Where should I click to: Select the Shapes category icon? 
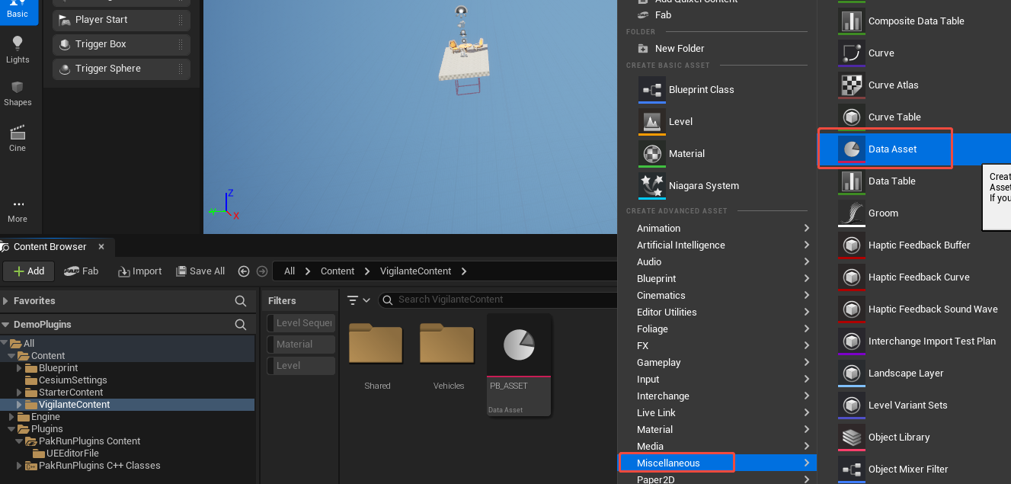tap(18, 87)
